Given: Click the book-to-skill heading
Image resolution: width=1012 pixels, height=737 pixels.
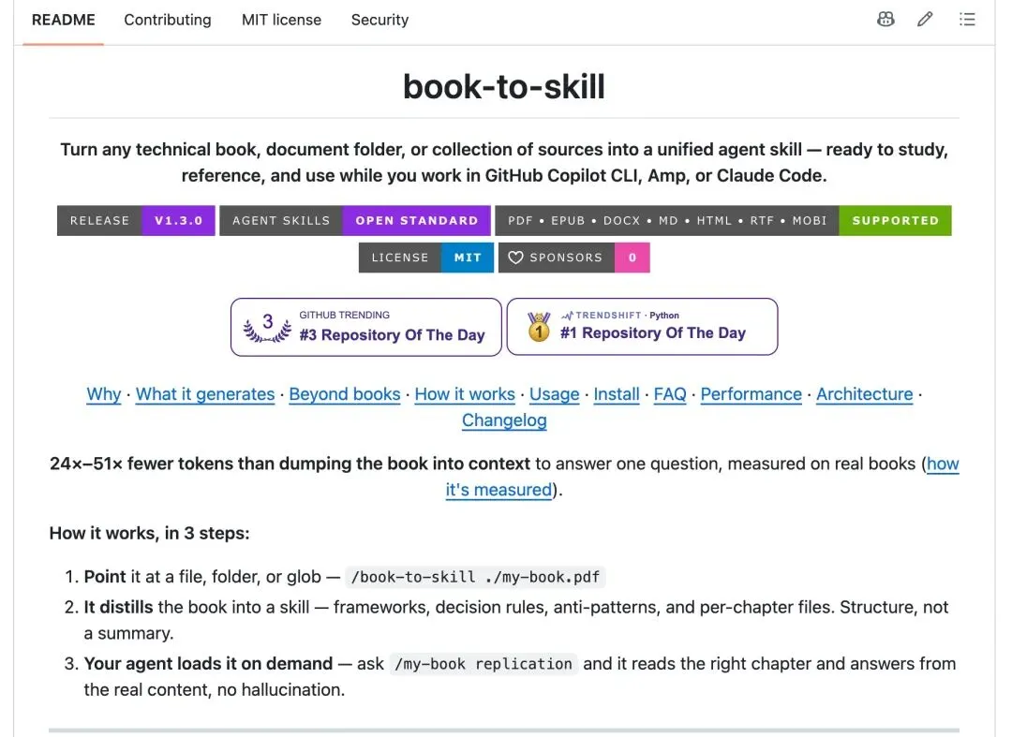Looking at the screenshot, I should (504, 86).
